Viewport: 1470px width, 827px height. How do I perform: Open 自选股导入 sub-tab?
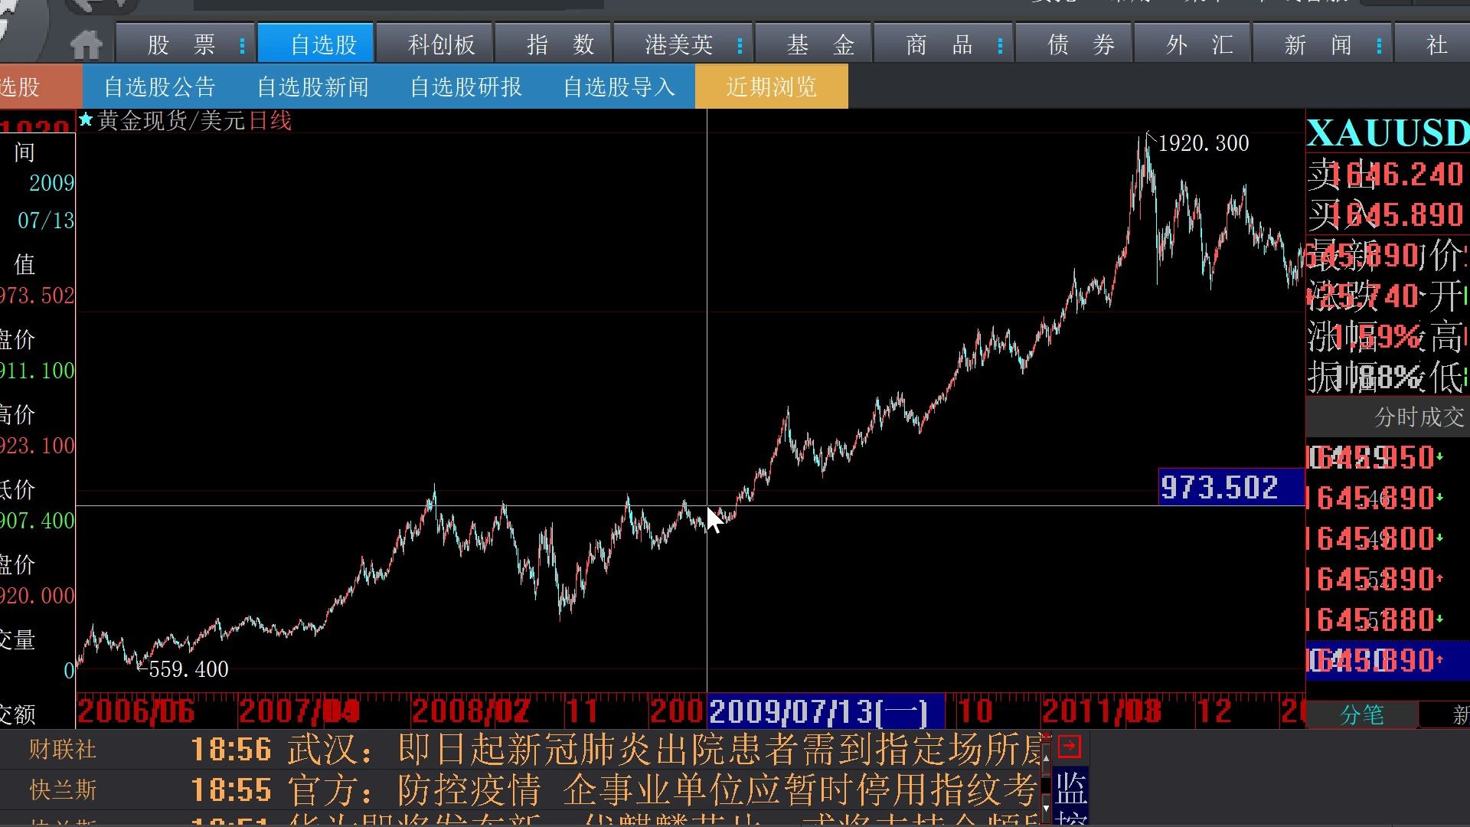click(619, 87)
